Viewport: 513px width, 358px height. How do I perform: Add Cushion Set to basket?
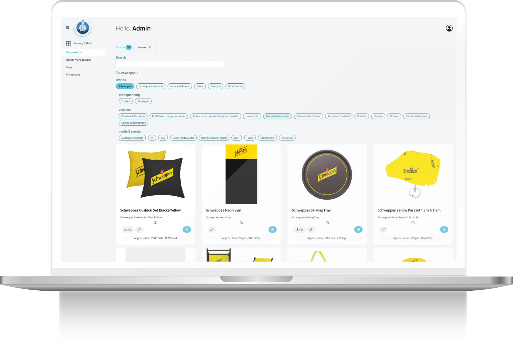pos(187,229)
